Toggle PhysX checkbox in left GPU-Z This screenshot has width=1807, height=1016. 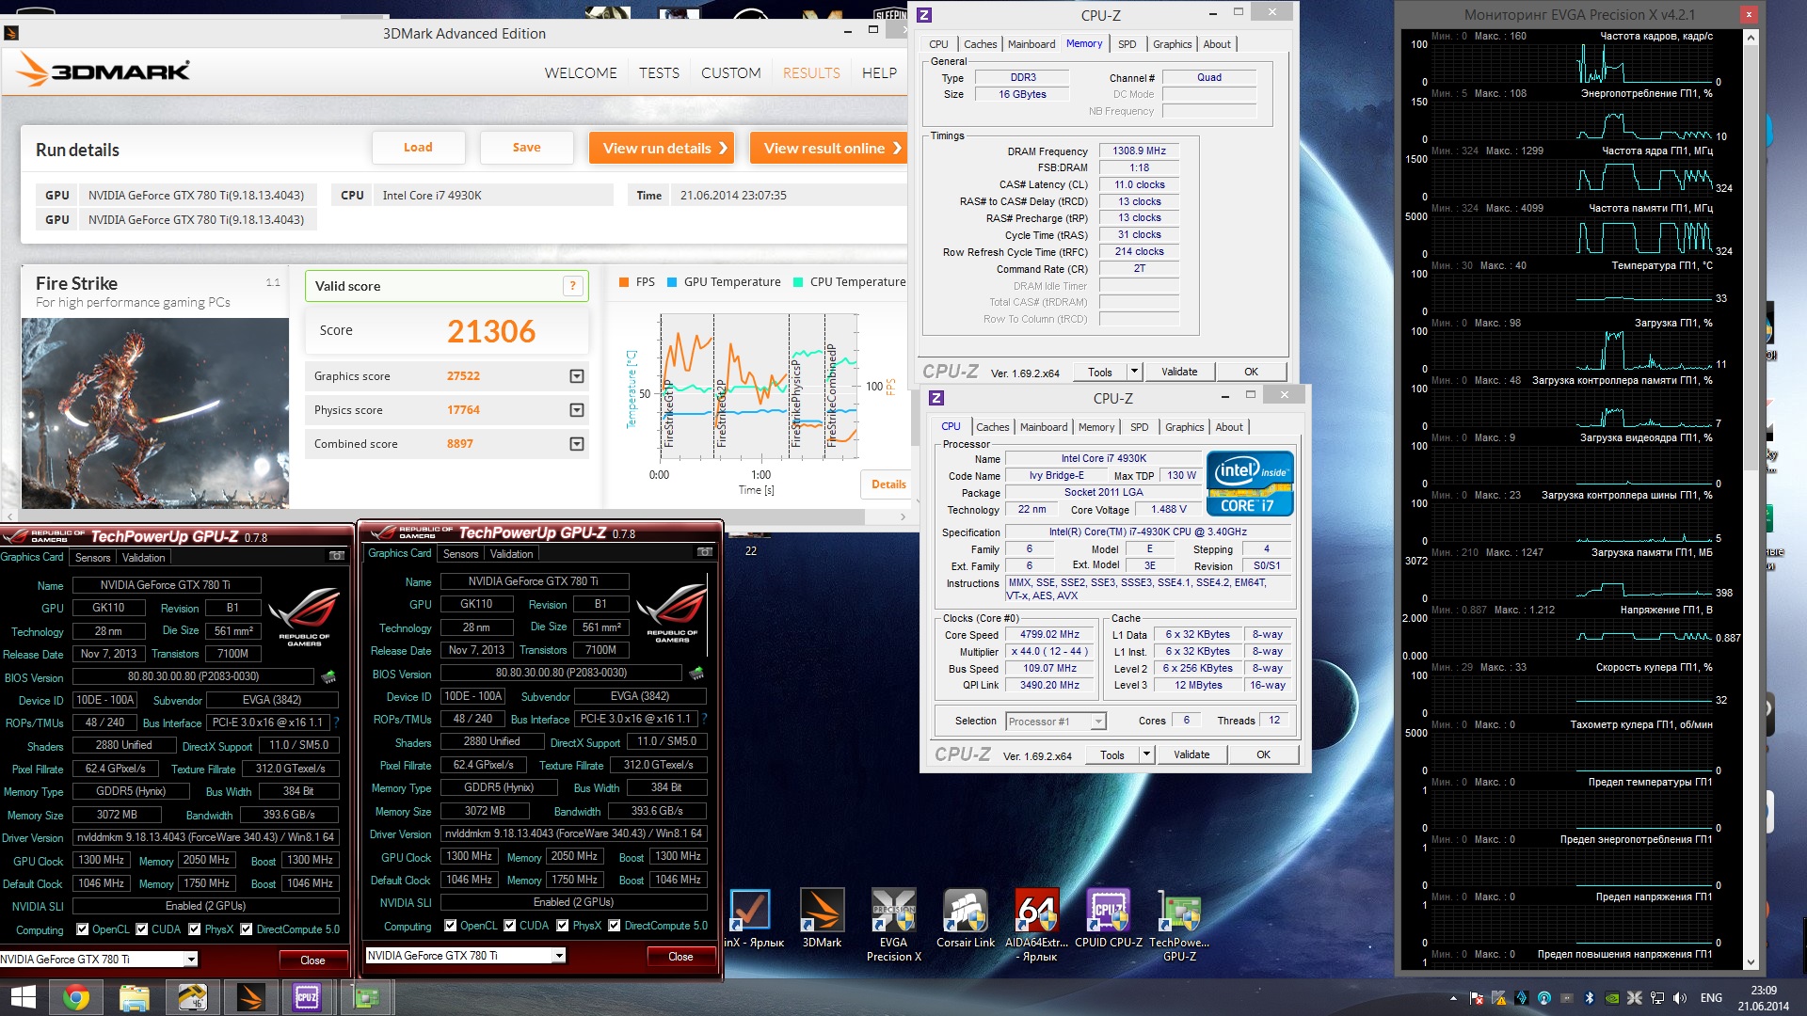[x=195, y=929]
